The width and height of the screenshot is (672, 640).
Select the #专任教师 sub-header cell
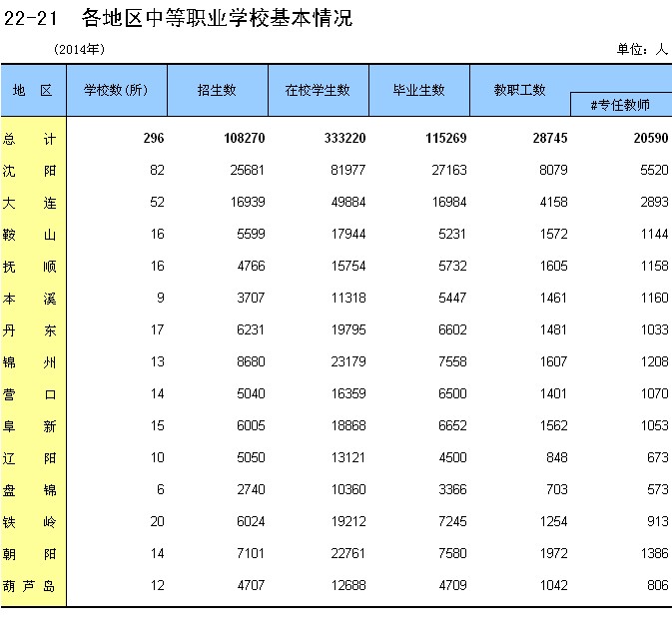[x=620, y=105]
